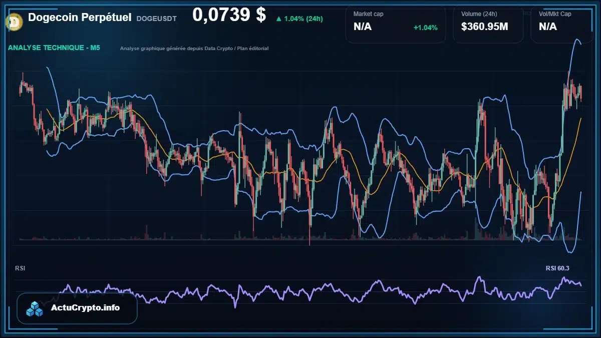Open the Market cap card
Viewport: 601px width, 338px height.
coord(395,24)
